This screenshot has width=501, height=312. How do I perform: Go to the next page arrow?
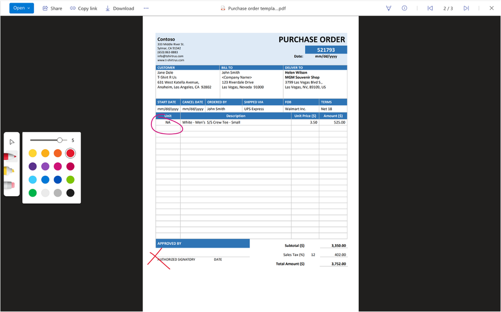click(466, 9)
